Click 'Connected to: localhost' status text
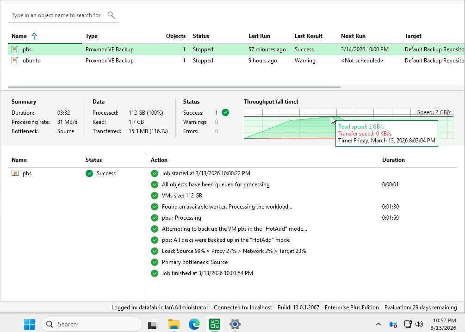 (243, 307)
